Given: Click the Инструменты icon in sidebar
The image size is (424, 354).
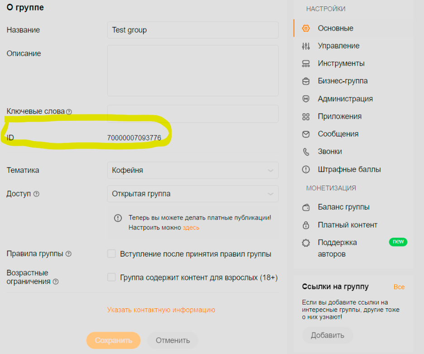Looking at the screenshot, I should [x=306, y=63].
